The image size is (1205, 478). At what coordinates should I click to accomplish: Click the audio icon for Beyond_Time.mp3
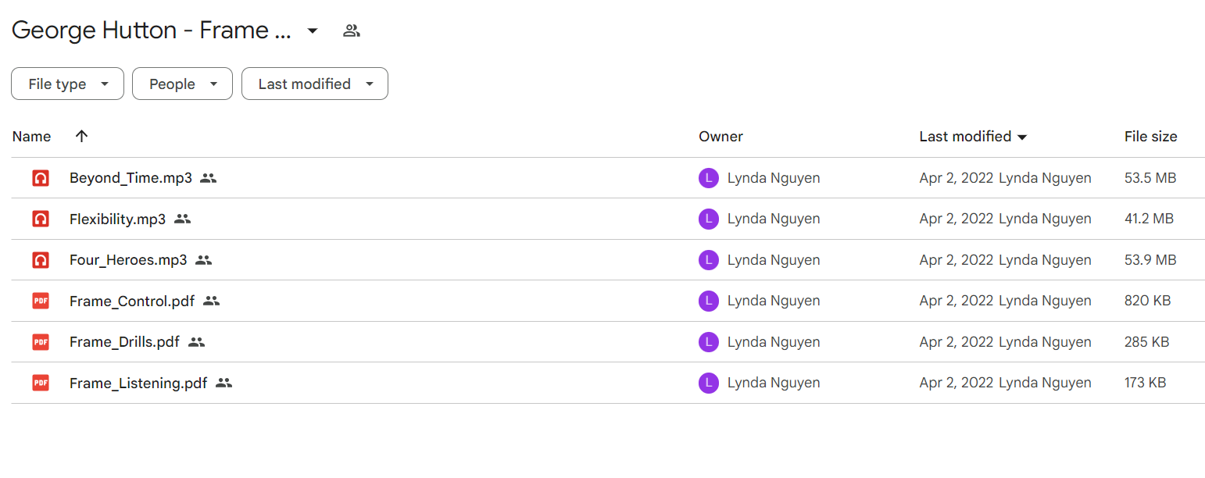coord(41,178)
